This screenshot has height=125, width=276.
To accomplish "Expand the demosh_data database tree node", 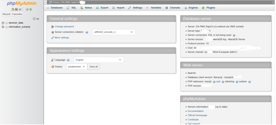I will point(3,23).
